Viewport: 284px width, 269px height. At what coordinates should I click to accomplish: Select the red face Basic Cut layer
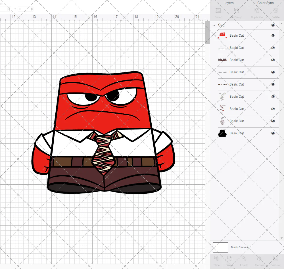tap(237, 36)
